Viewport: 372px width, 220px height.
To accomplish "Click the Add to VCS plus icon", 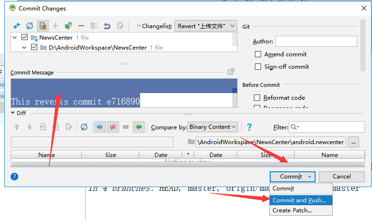I will click(x=55, y=26).
